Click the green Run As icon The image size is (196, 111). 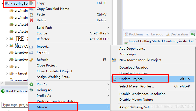pos(31,84)
